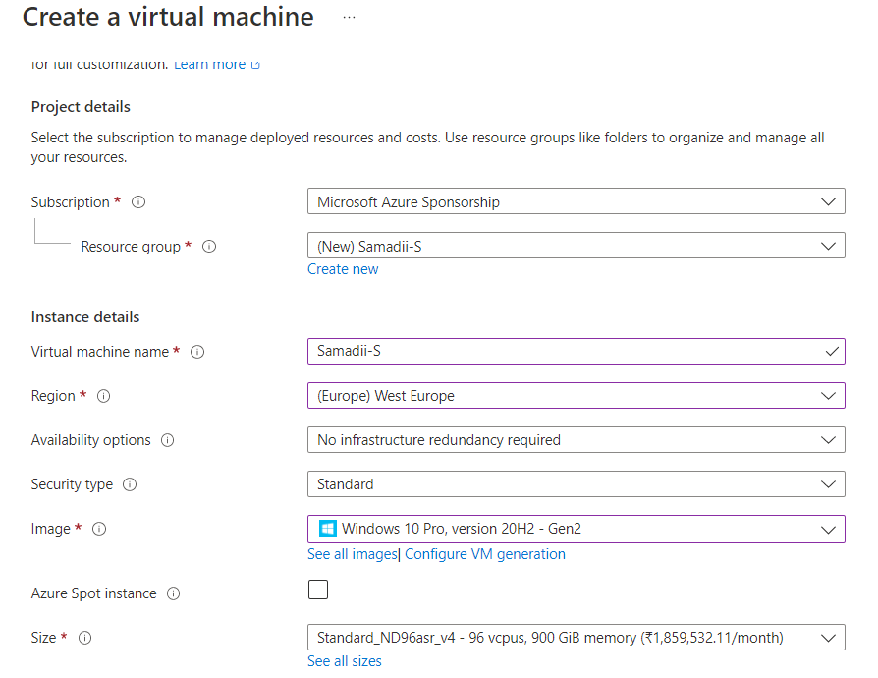
Task: Open the See all images link
Action: click(x=352, y=554)
